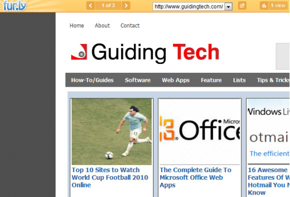This screenshot has width=290, height=197.
Task: Open the Lists menu item
Action: tap(239, 80)
